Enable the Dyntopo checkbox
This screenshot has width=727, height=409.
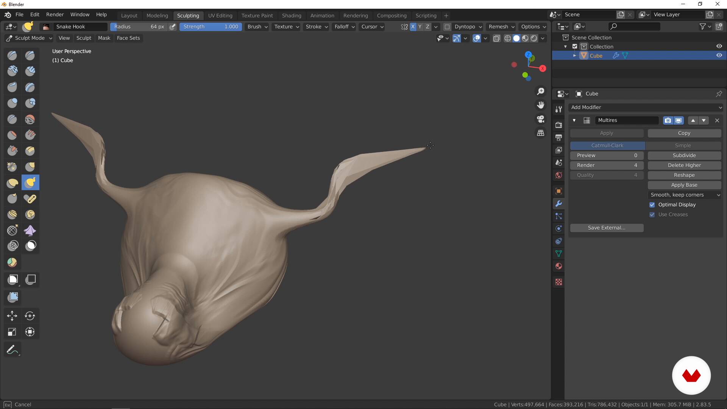click(447, 27)
